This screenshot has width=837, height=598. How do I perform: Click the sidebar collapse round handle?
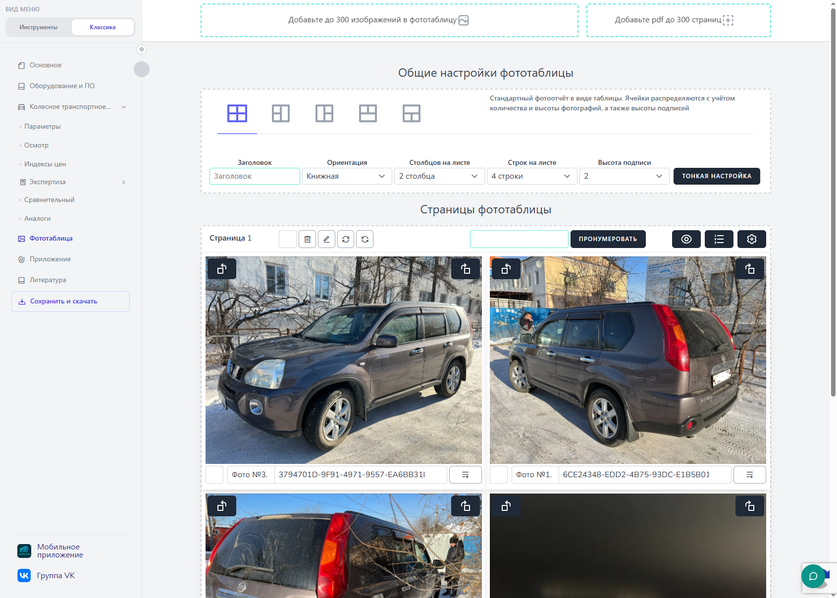tap(142, 69)
